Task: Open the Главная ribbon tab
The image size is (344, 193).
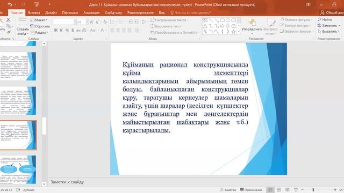Action: [x=17, y=13]
